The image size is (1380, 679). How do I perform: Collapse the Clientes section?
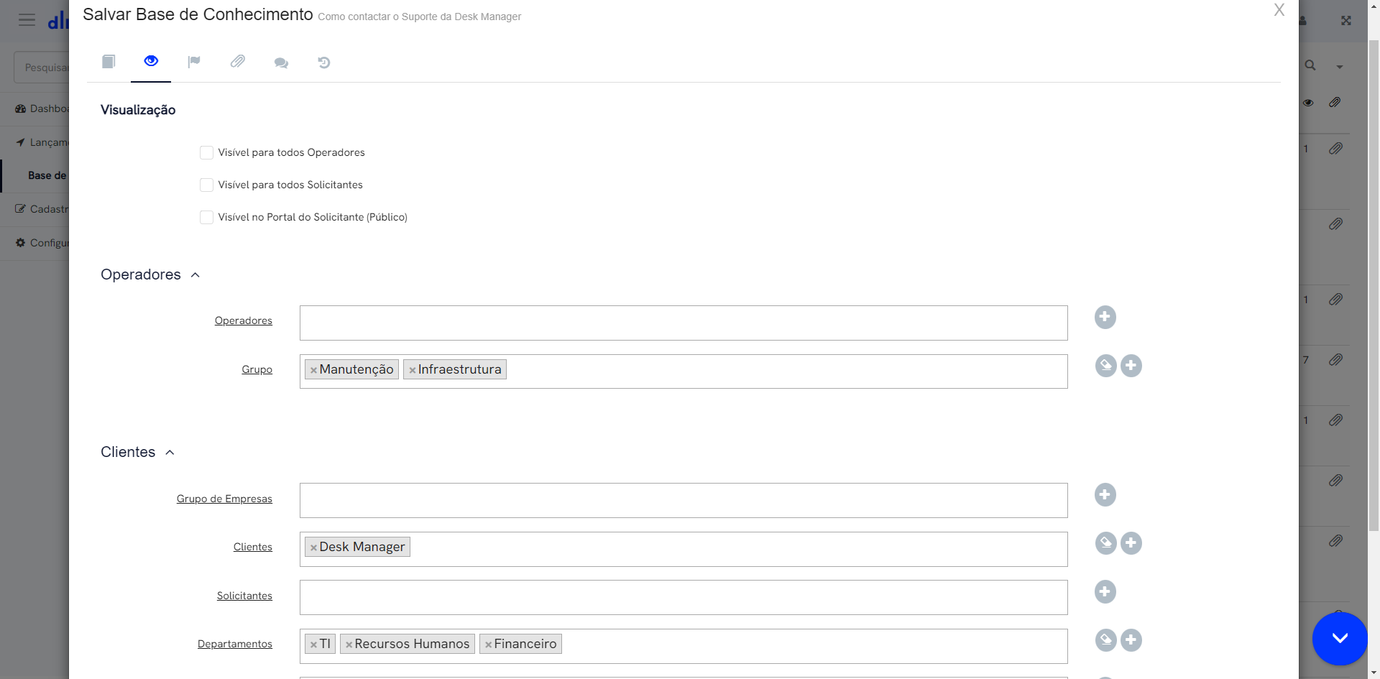tap(170, 453)
